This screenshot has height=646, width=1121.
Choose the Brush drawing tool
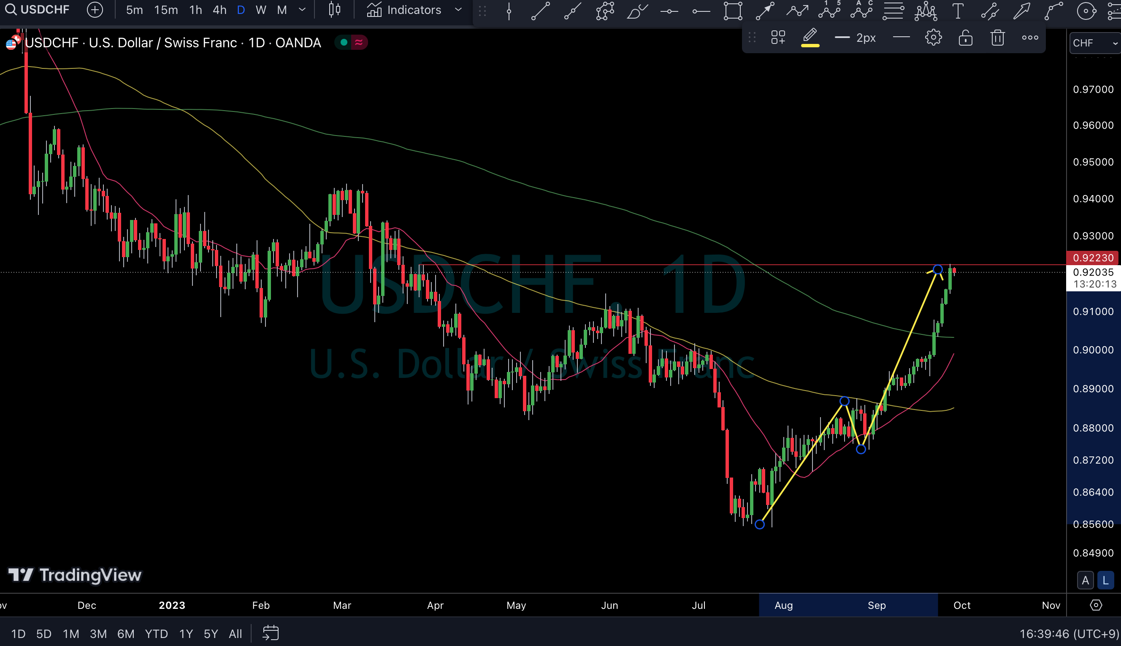tap(637, 10)
